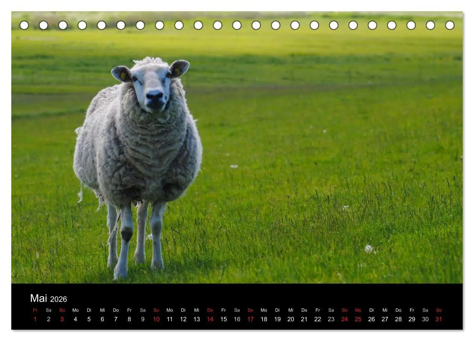Select the red Monday date 25
Viewport: 474px width, 341px height.
(358, 320)
